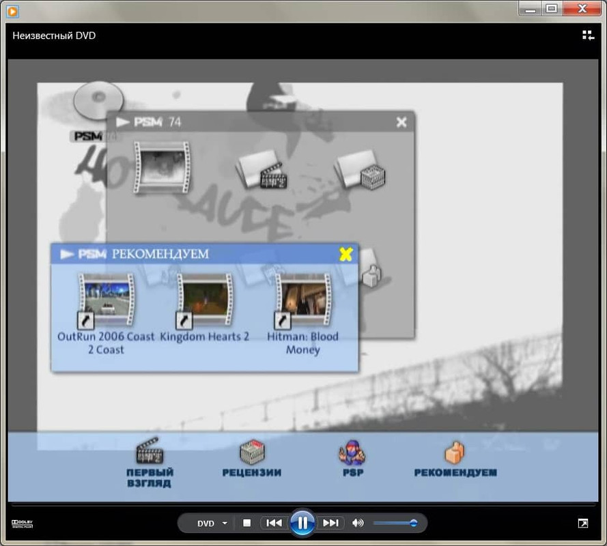
Task: Select Рекомендуем menu label in bottom bar
Action: tap(455, 472)
